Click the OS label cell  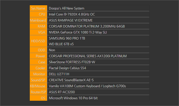point(38,98)
